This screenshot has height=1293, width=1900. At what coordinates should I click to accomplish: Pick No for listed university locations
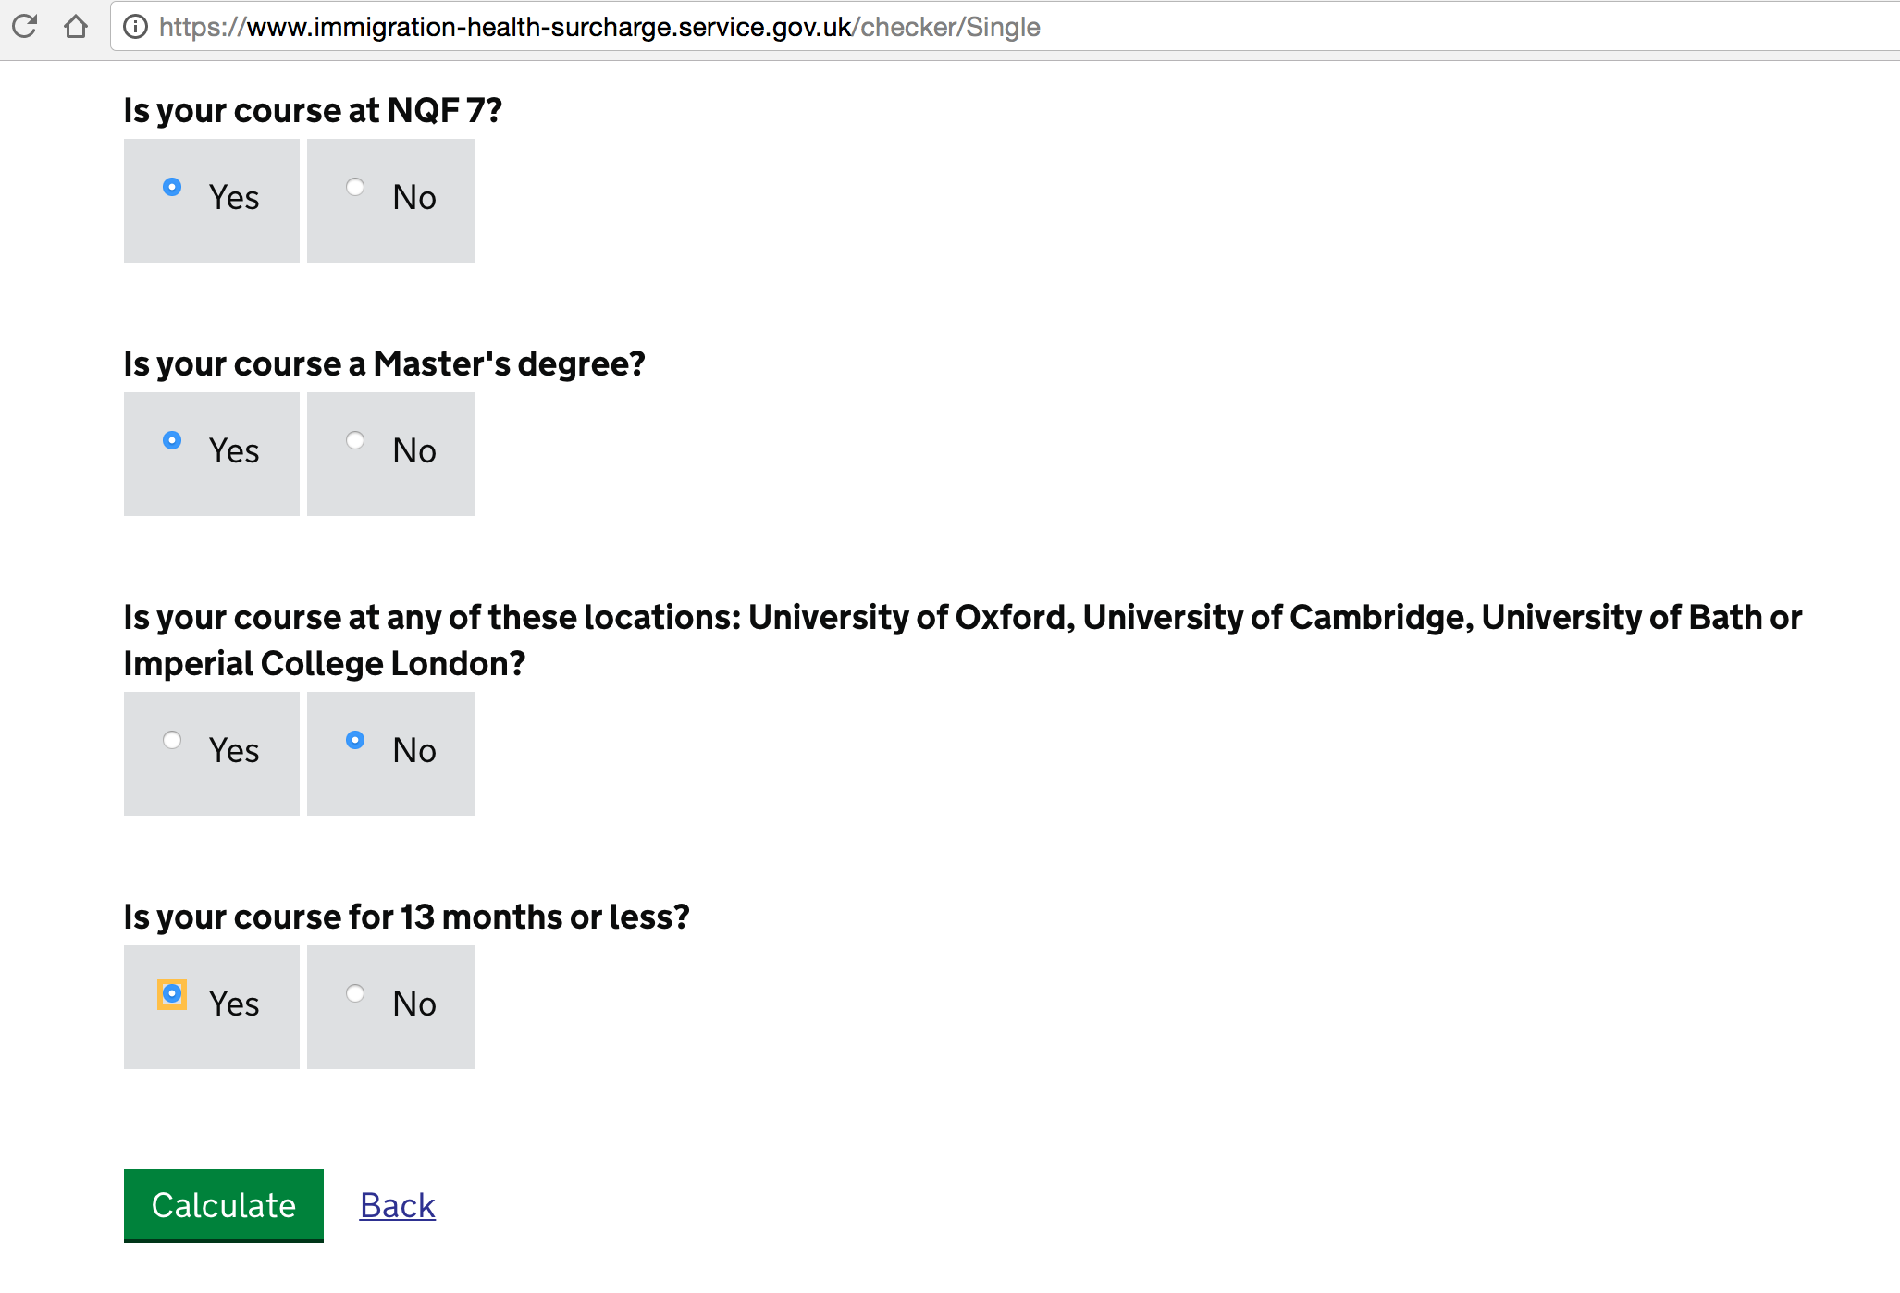[391, 754]
